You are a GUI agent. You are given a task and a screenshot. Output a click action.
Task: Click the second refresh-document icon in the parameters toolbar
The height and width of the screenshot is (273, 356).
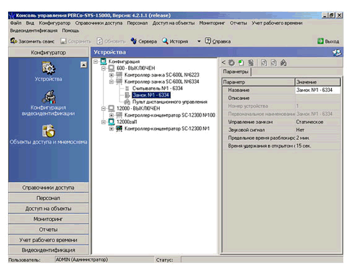tap(274, 63)
